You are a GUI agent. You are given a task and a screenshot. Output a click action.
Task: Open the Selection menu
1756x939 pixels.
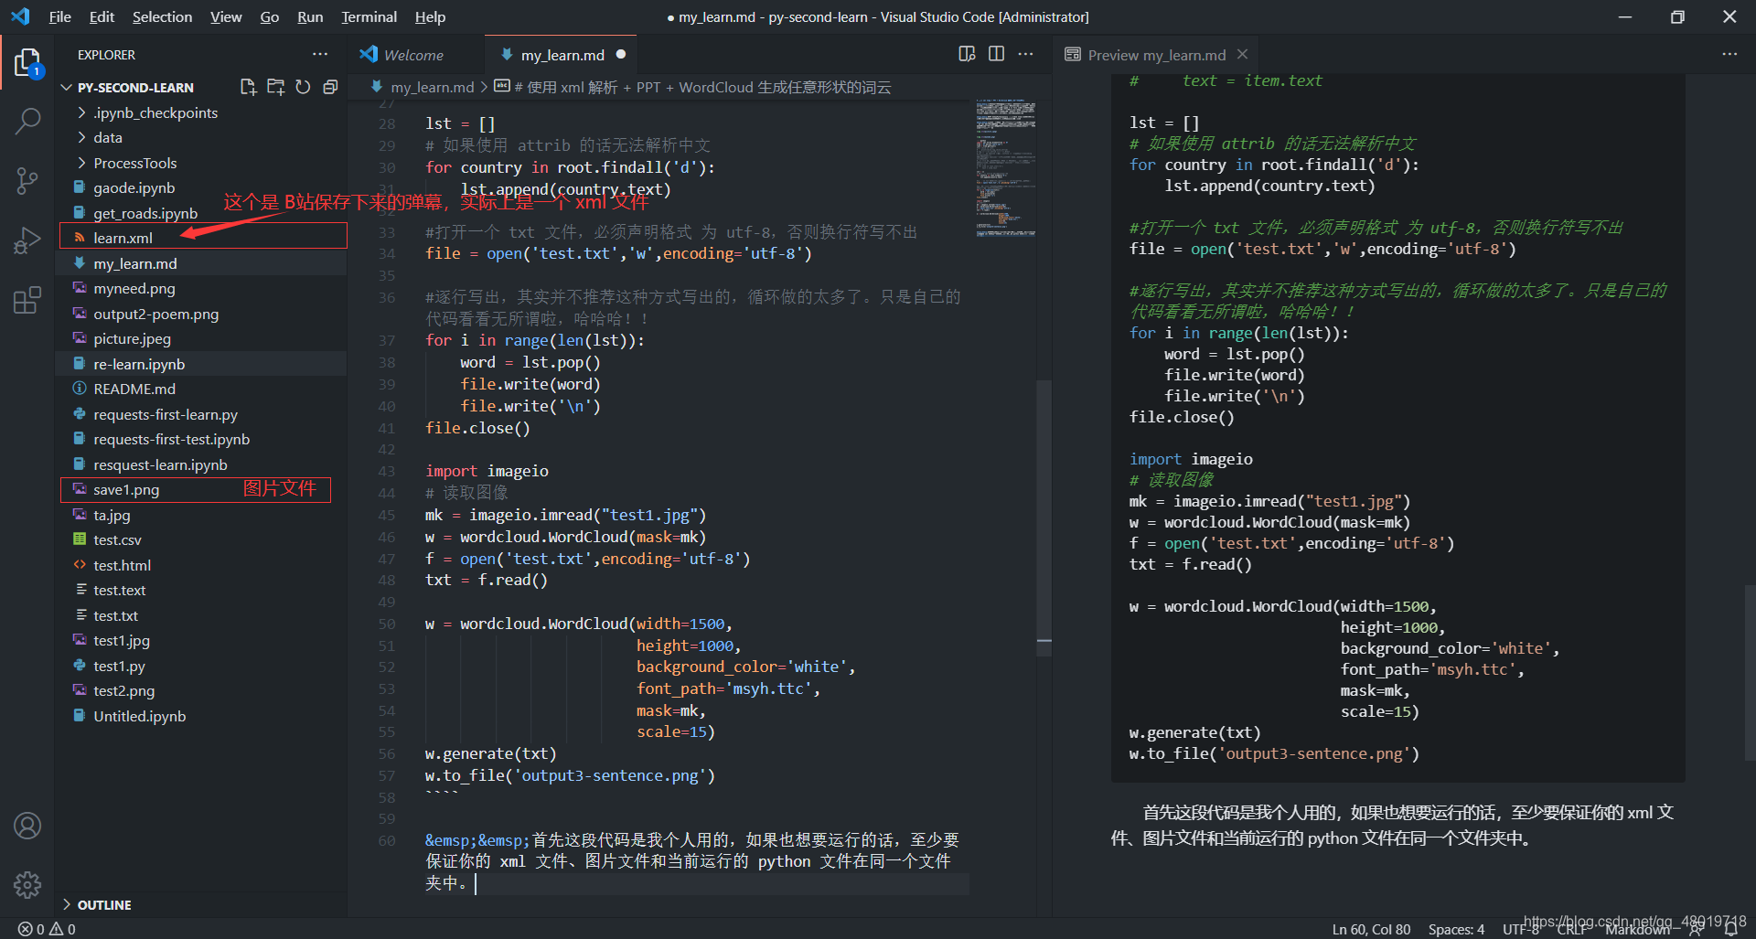(162, 16)
